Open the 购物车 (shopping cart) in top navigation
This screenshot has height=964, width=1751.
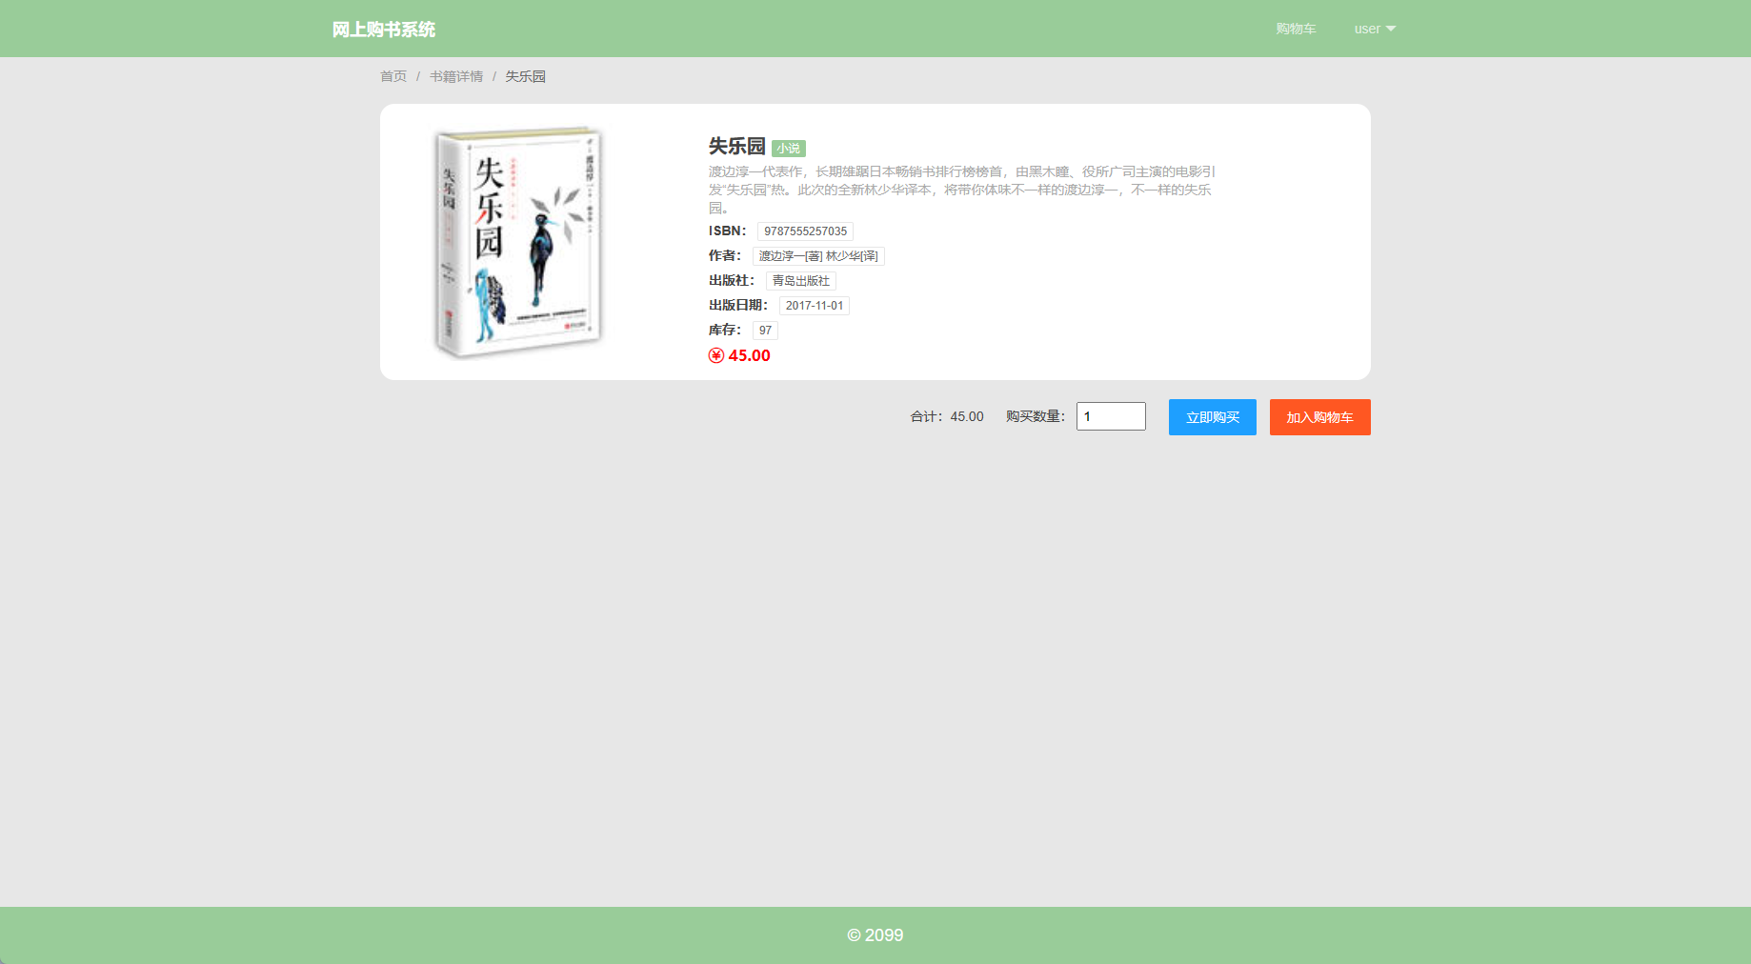click(x=1294, y=28)
